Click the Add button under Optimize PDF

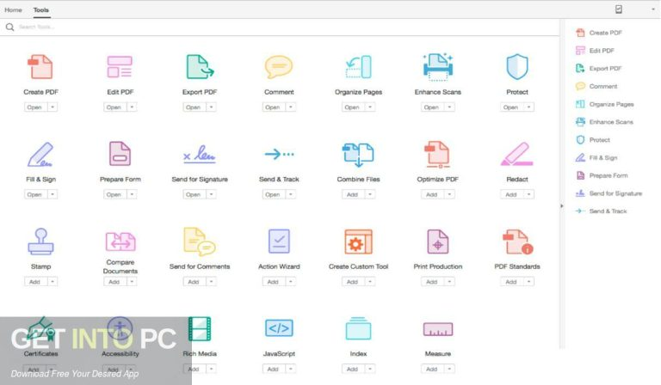click(x=432, y=194)
